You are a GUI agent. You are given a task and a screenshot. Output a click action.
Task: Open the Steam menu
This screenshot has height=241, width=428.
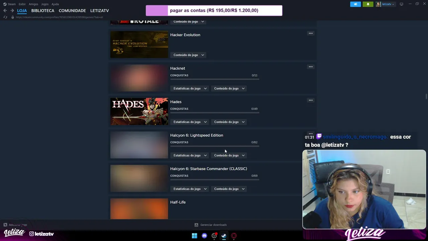click(x=12, y=4)
